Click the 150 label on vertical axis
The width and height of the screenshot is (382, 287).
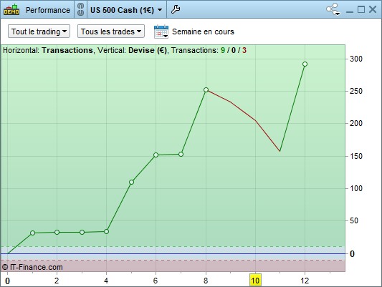click(356, 156)
